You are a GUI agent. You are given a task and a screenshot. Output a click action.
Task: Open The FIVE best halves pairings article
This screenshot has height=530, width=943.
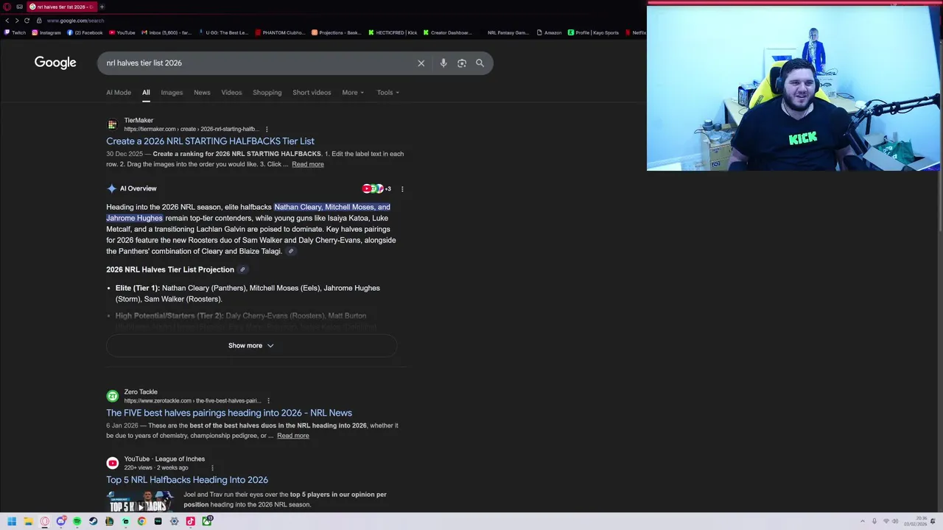(x=229, y=413)
